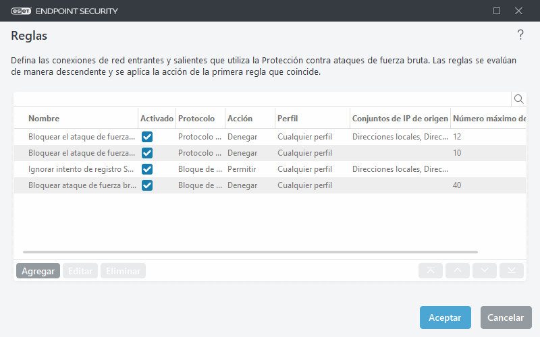Disable the Ignorar intento de registro rule

[x=147, y=169]
